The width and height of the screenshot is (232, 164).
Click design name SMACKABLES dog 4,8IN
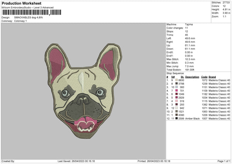pos(28,17)
